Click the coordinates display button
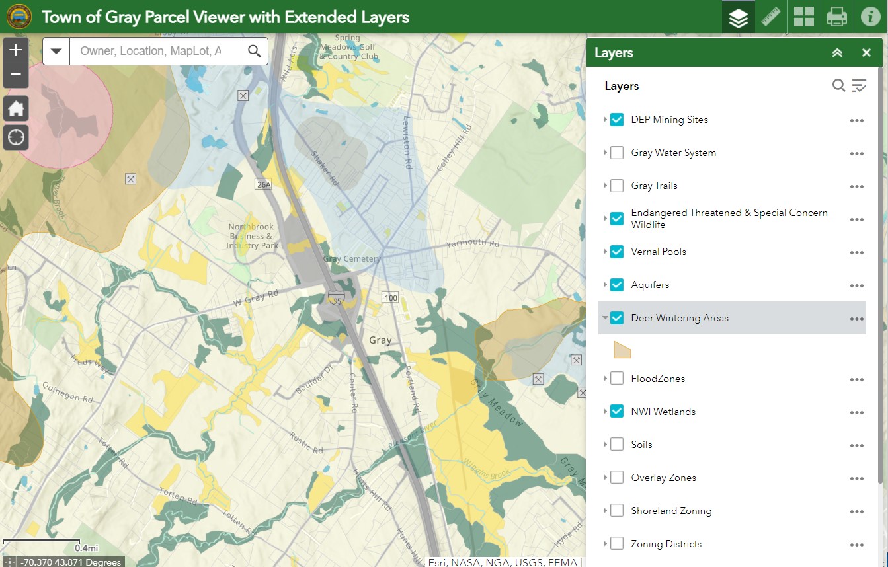 9,562
